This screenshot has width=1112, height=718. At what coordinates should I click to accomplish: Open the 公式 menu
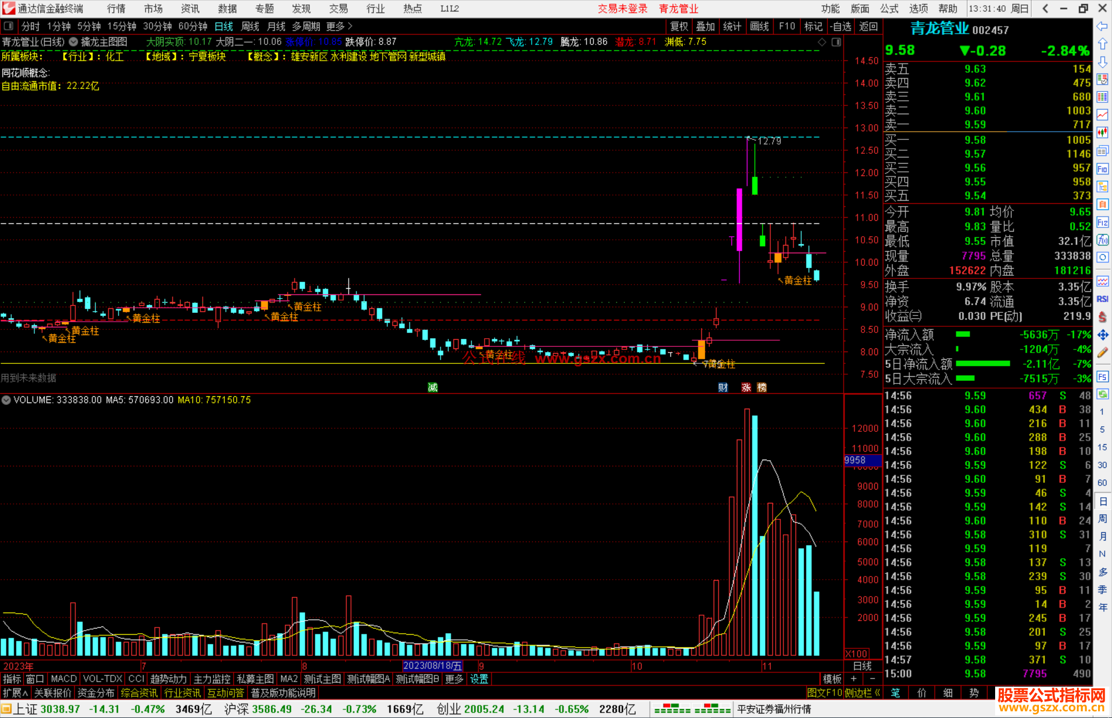pyautogui.click(x=889, y=9)
